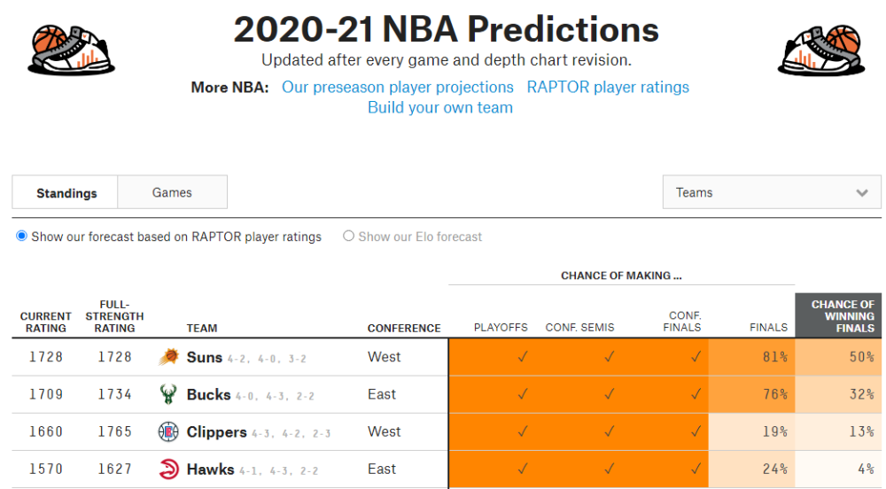Click the Hawks playoffs checkmark

click(523, 469)
